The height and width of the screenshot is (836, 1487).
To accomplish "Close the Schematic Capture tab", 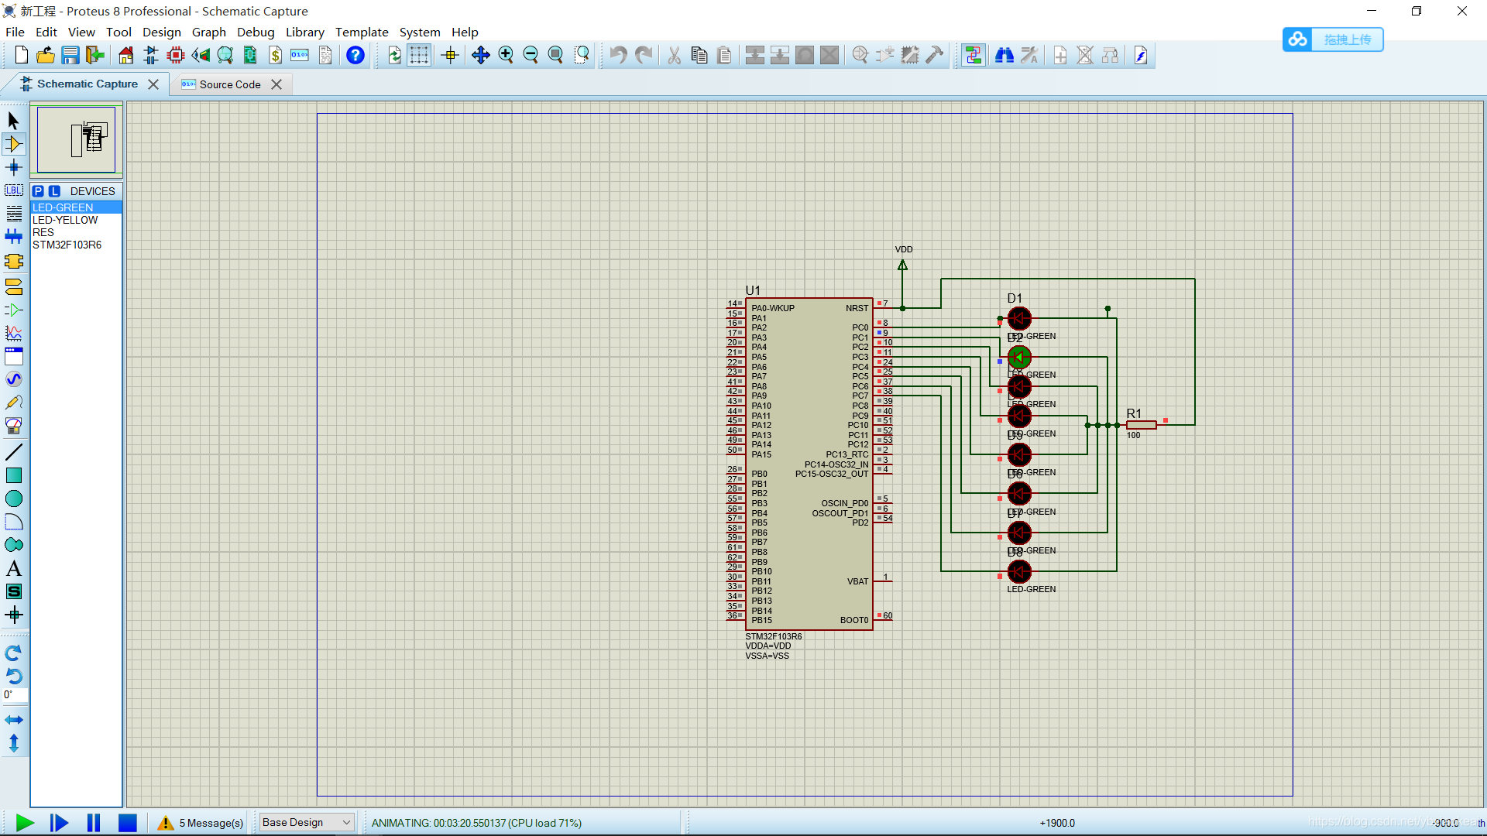I will pyautogui.click(x=153, y=84).
